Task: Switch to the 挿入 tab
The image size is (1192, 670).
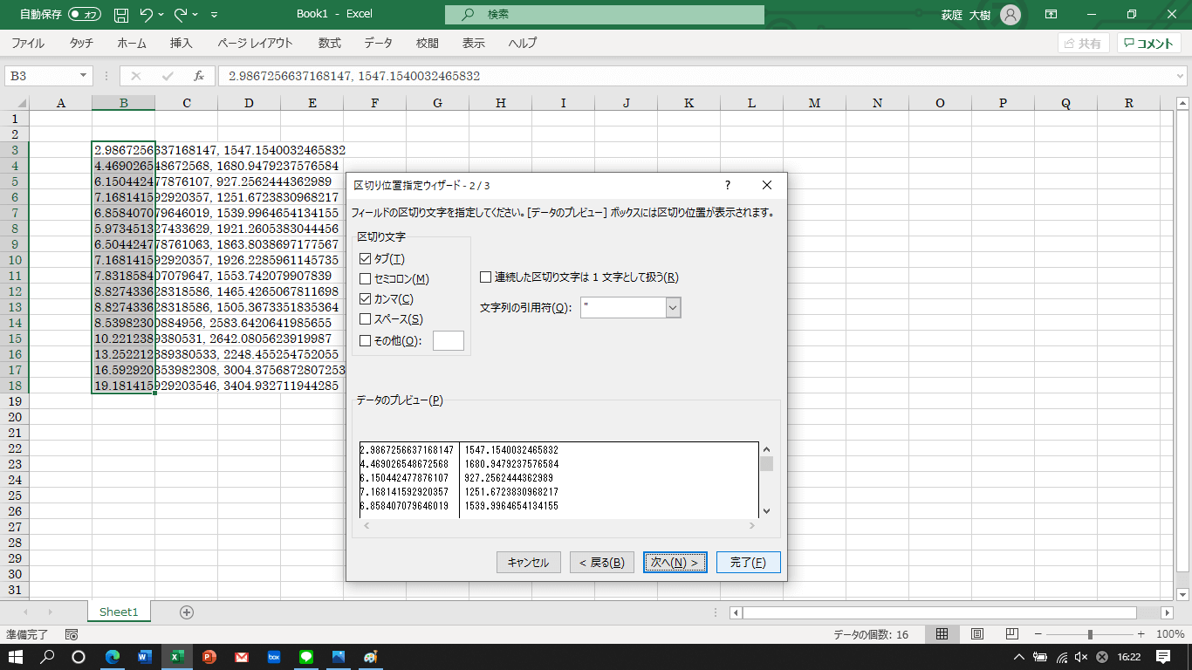Action: tap(182, 43)
